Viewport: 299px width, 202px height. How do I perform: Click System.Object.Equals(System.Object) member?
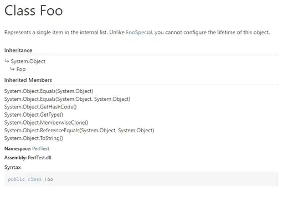point(49,91)
